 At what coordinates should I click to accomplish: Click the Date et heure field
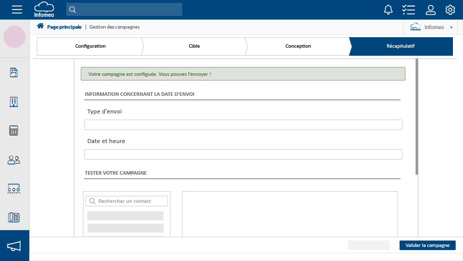pyautogui.click(x=243, y=155)
